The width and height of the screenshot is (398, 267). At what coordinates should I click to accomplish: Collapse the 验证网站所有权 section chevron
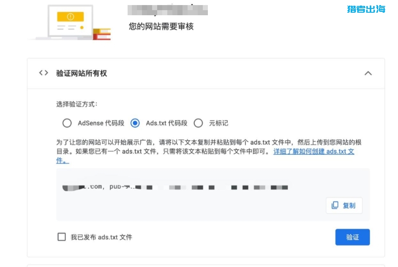click(368, 74)
